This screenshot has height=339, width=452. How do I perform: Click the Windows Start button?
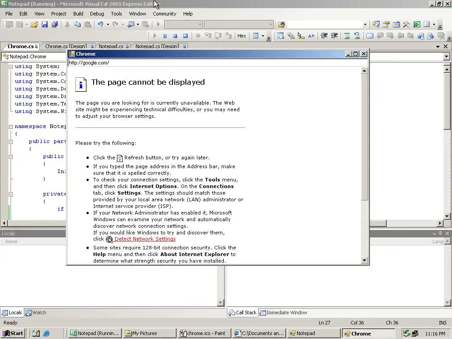tap(13, 333)
